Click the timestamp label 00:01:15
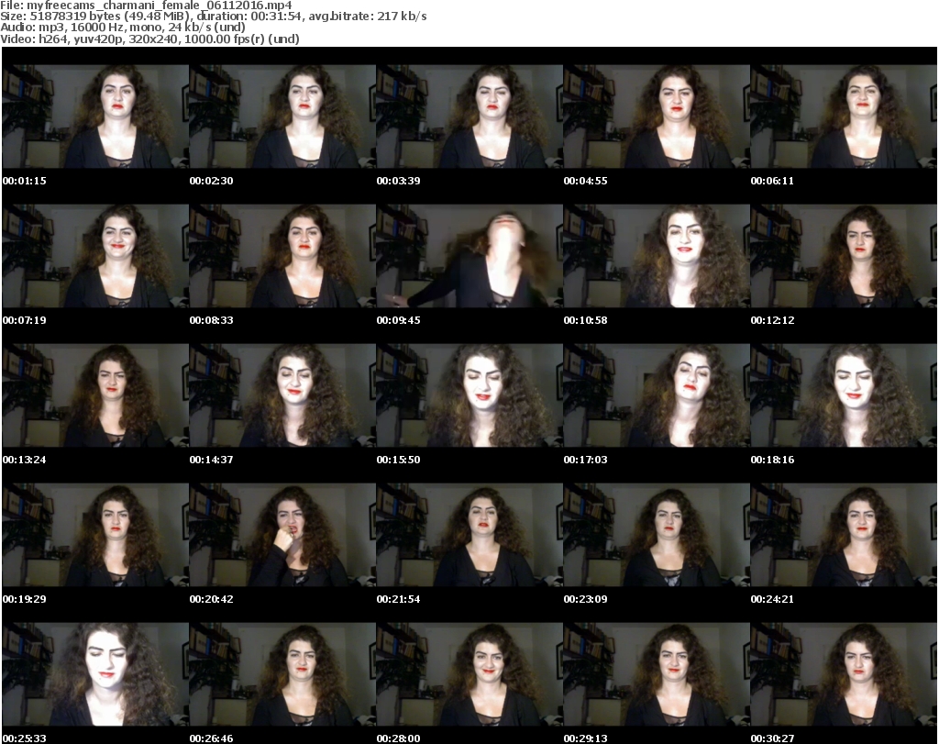 coord(25,181)
